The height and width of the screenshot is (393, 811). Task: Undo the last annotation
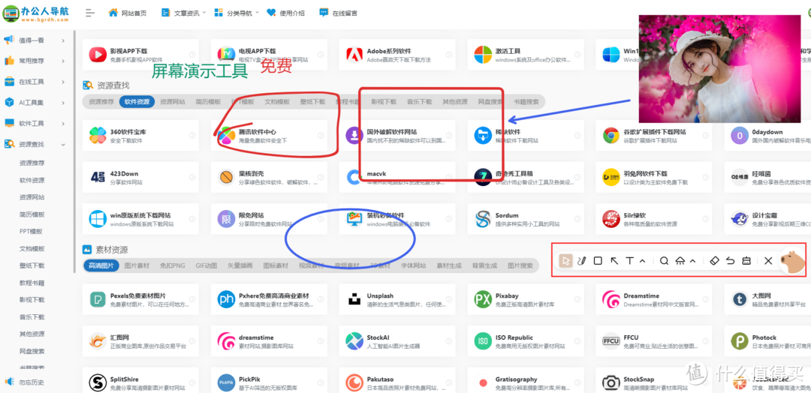click(731, 261)
